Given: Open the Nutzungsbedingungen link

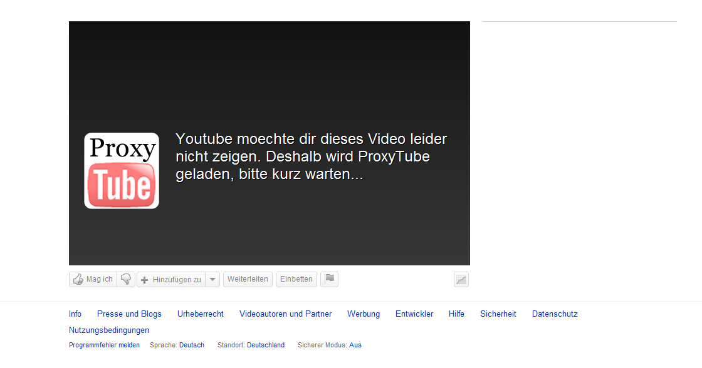Looking at the screenshot, I should [109, 330].
